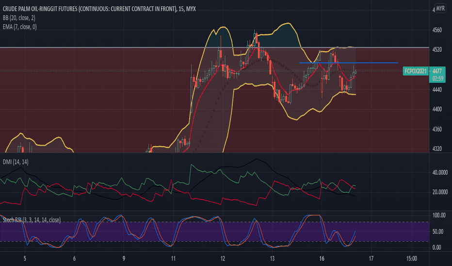Click the 4400 price axis label
This screenshot has width=452, height=266.
tap(437, 109)
